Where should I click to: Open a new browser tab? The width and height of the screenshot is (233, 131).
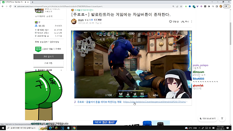pyautogui.click(x=32, y=2)
